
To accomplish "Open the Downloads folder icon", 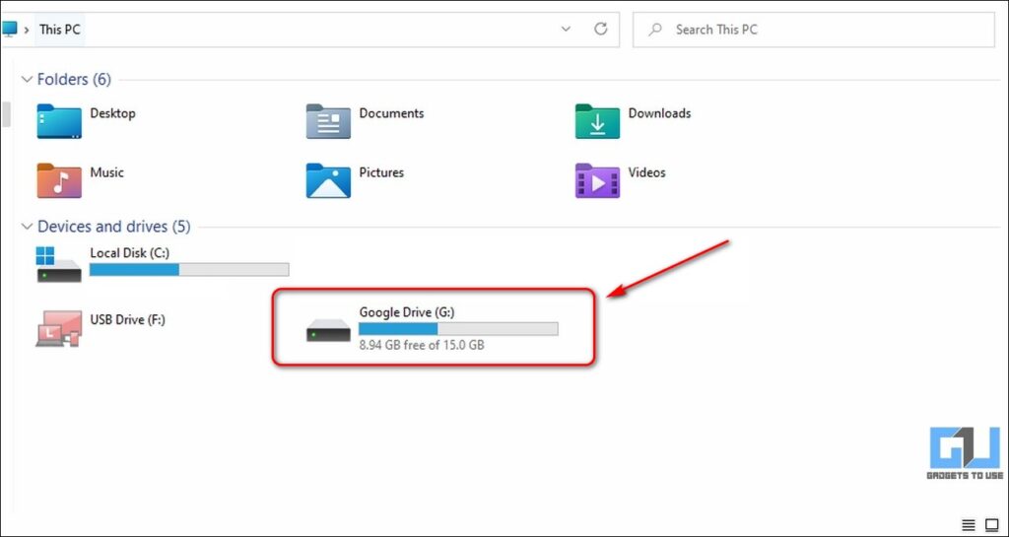I will pyautogui.click(x=597, y=121).
